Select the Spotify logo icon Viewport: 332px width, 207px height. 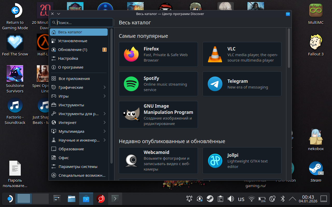pos(131,84)
